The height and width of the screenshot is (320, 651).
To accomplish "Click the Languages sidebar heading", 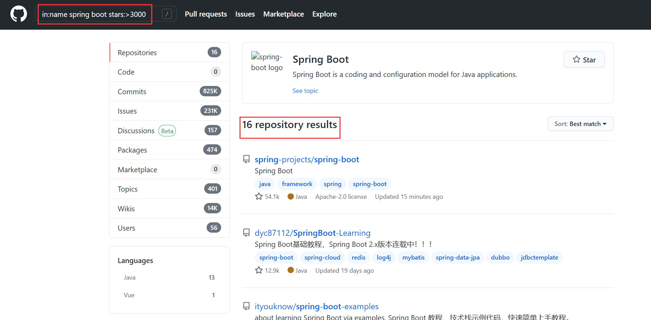I will click(135, 261).
